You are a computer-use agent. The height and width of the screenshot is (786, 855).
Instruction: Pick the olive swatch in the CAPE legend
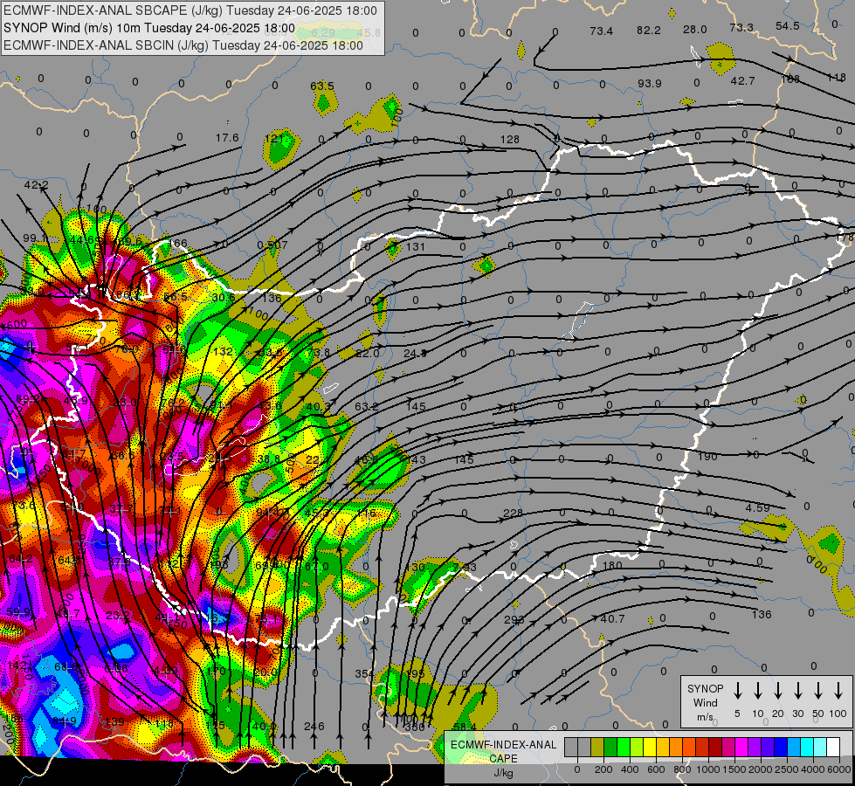(597, 747)
